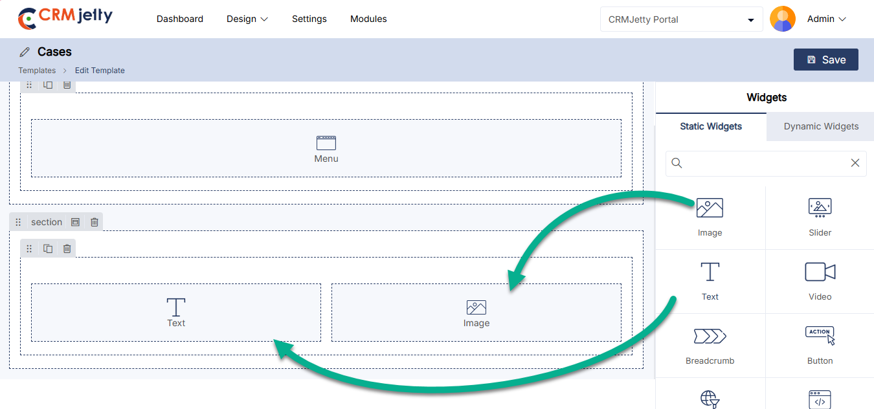Click the Button widget icon
This screenshot has width=874, height=409.
tap(820, 344)
